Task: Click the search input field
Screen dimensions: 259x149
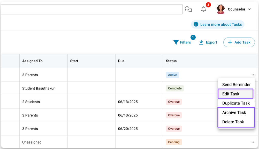Action: coord(90,9)
